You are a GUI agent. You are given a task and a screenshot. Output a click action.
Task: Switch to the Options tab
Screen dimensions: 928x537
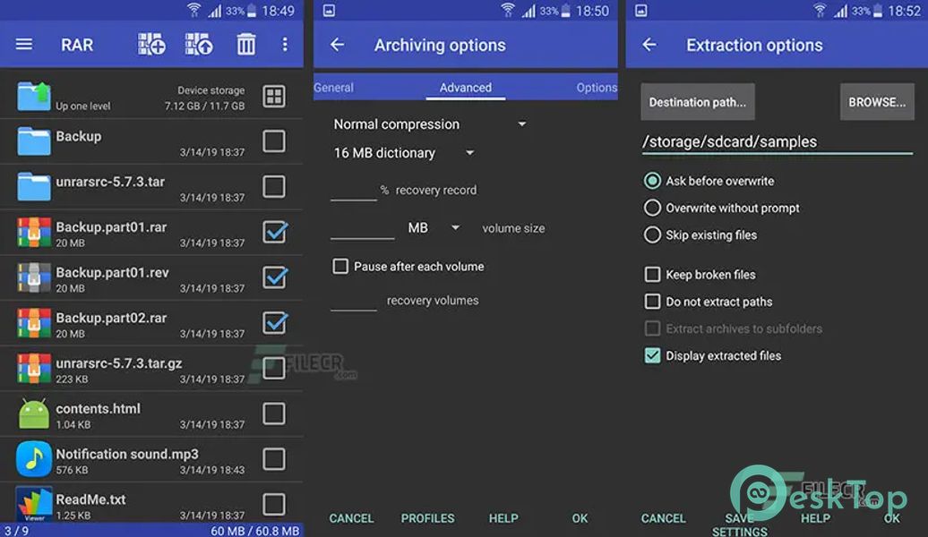(x=596, y=88)
